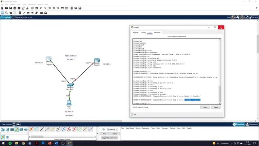
Task: Open the Config tab in Router2 window
Action: [143, 32]
